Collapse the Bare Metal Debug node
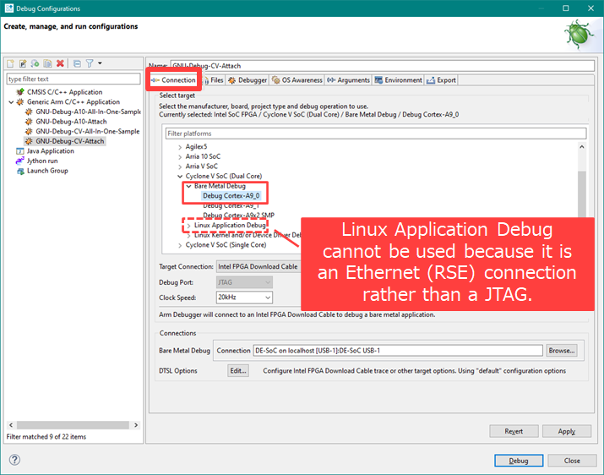604x475 pixels. [188, 186]
